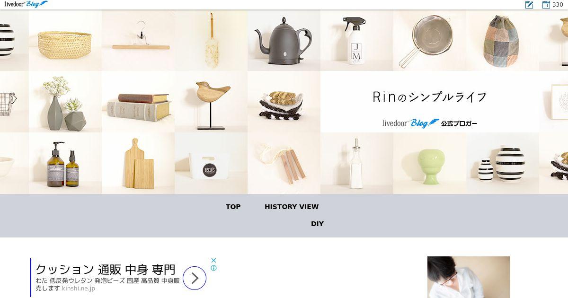Image resolution: width=568 pixels, height=298 pixels.
Task: Click the black kettle header image
Action: [x=284, y=40]
